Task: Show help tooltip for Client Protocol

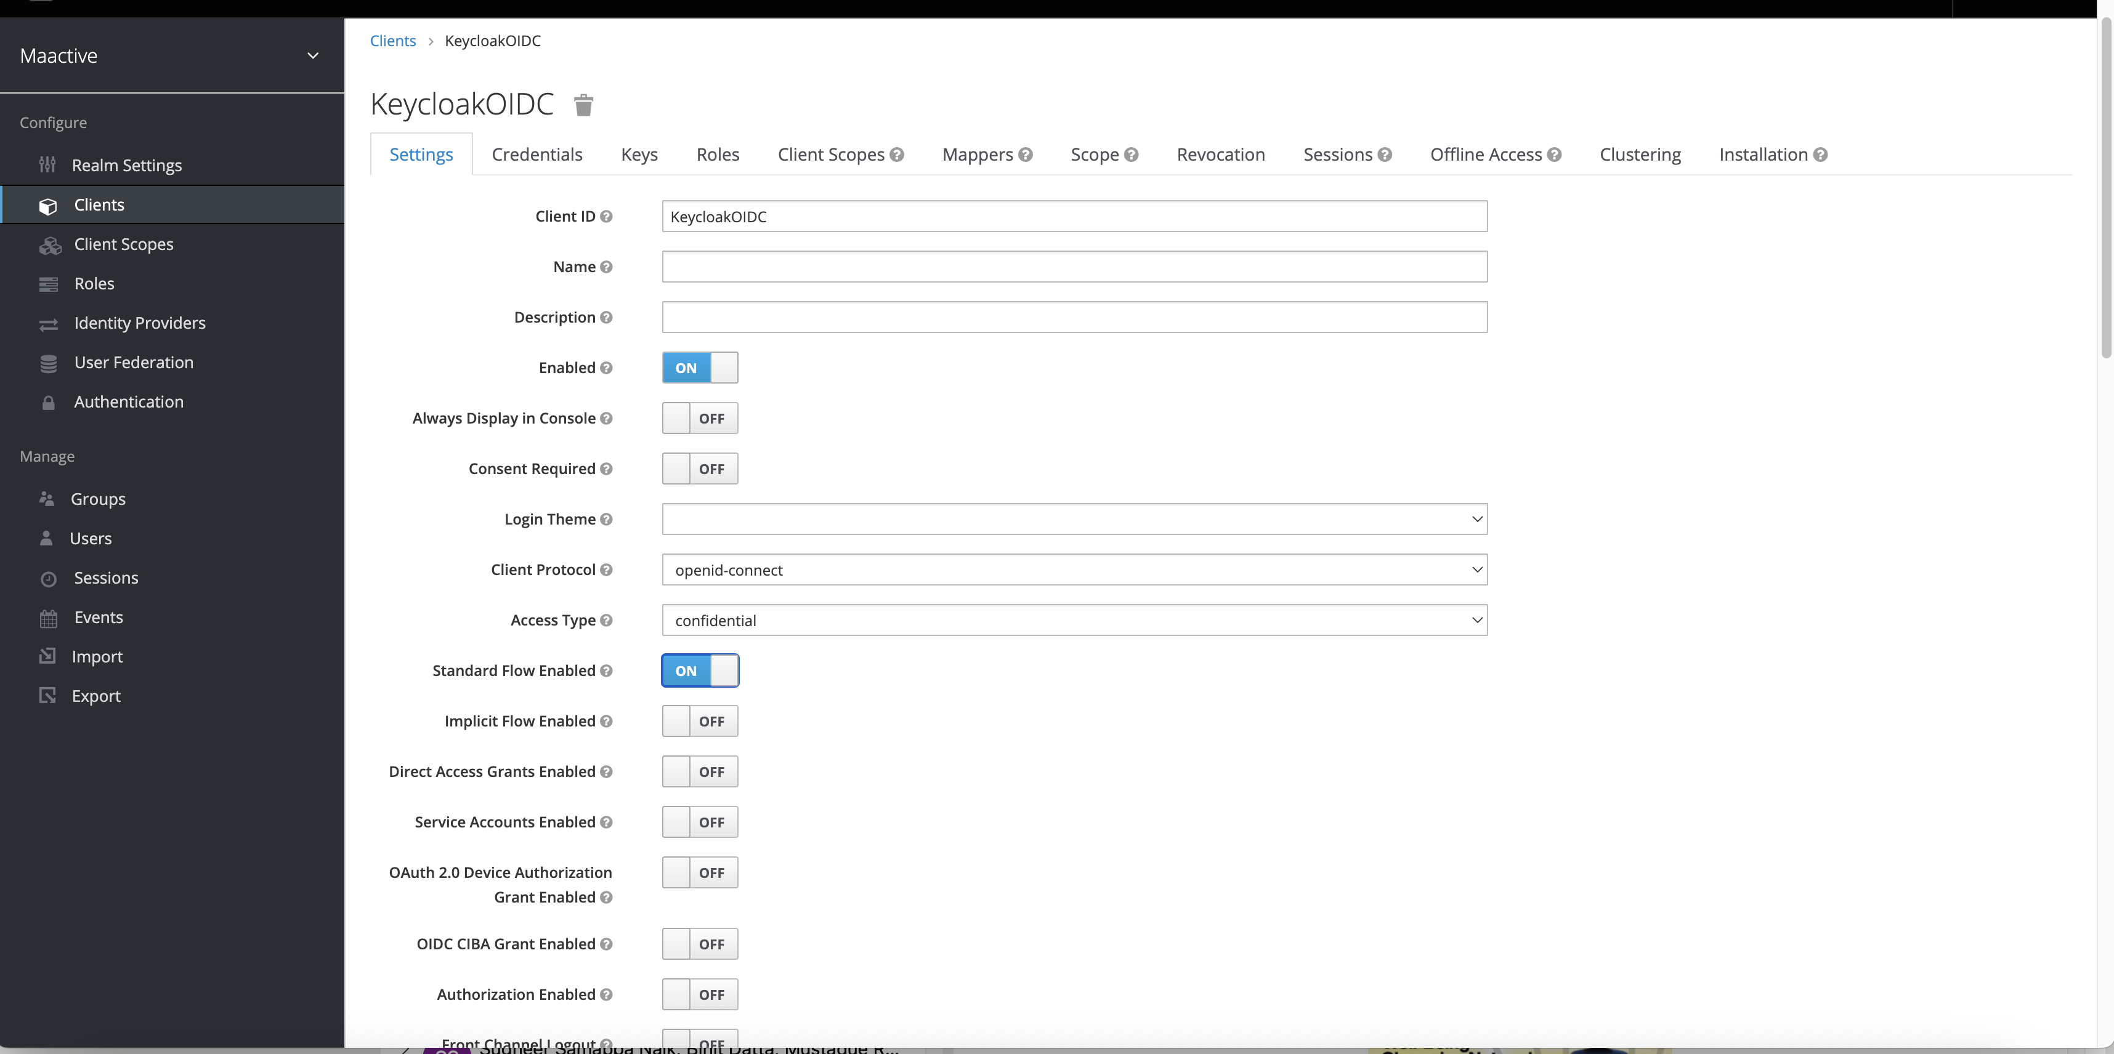Action: 607,569
